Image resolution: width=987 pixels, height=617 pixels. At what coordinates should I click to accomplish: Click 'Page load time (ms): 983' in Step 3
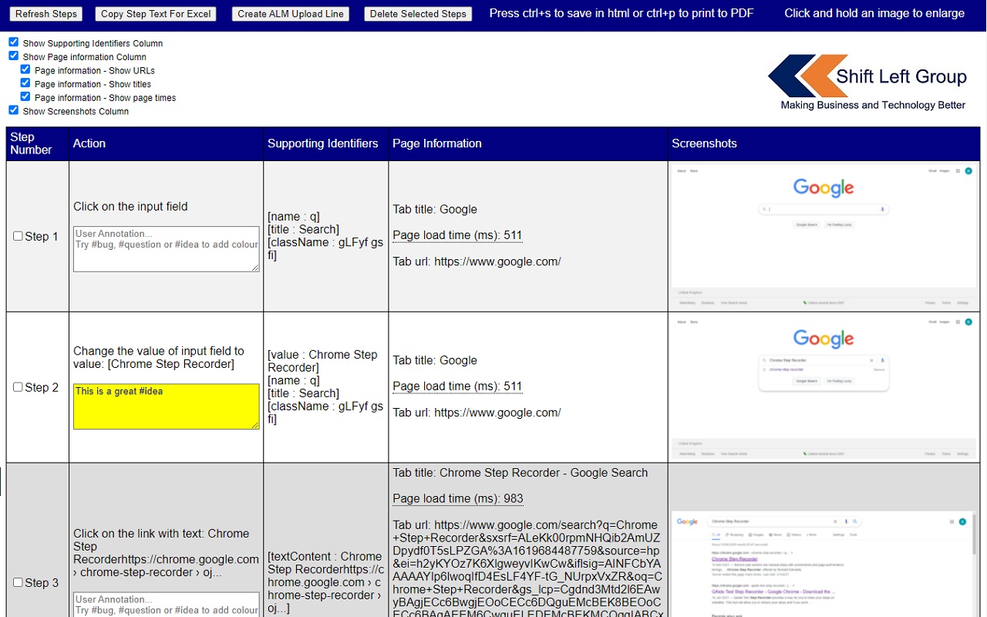tap(458, 498)
